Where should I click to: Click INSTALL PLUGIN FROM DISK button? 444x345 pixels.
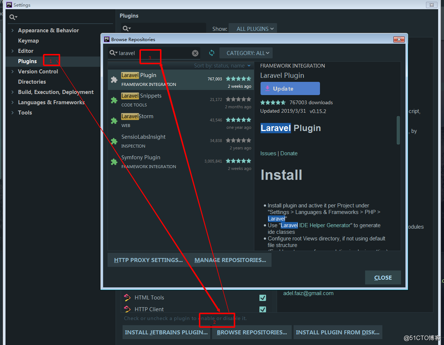click(x=338, y=332)
